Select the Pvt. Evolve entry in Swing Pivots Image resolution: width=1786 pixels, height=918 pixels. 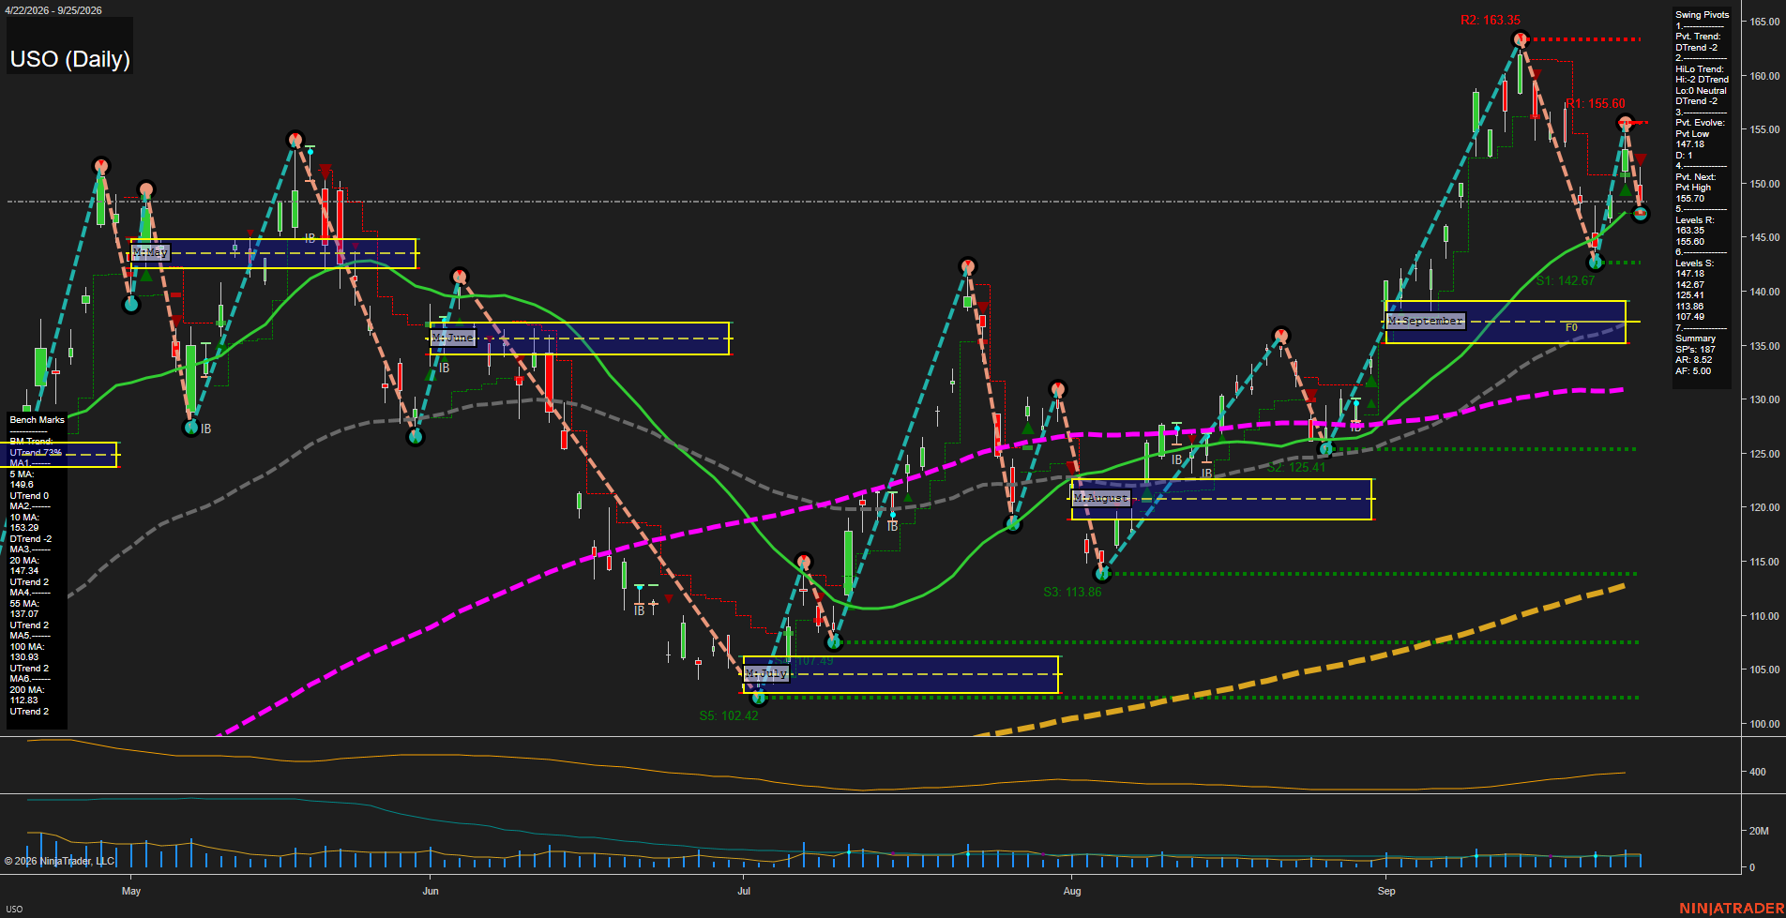pyautogui.click(x=1700, y=123)
